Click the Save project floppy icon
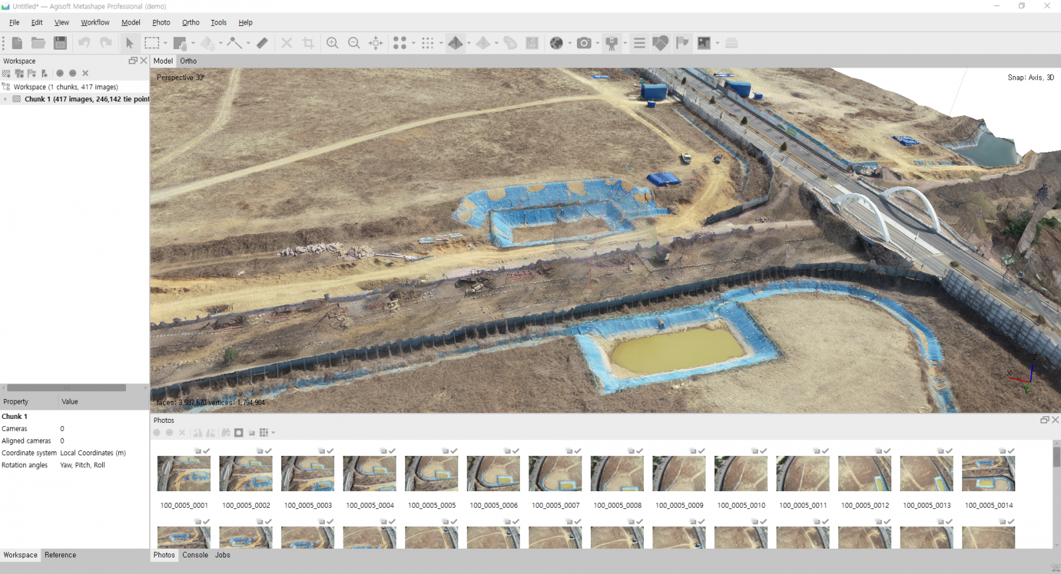The height and width of the screenshot is (574, 1061). pos(60,43)
